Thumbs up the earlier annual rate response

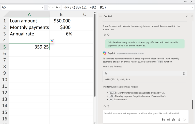[105, 35]
